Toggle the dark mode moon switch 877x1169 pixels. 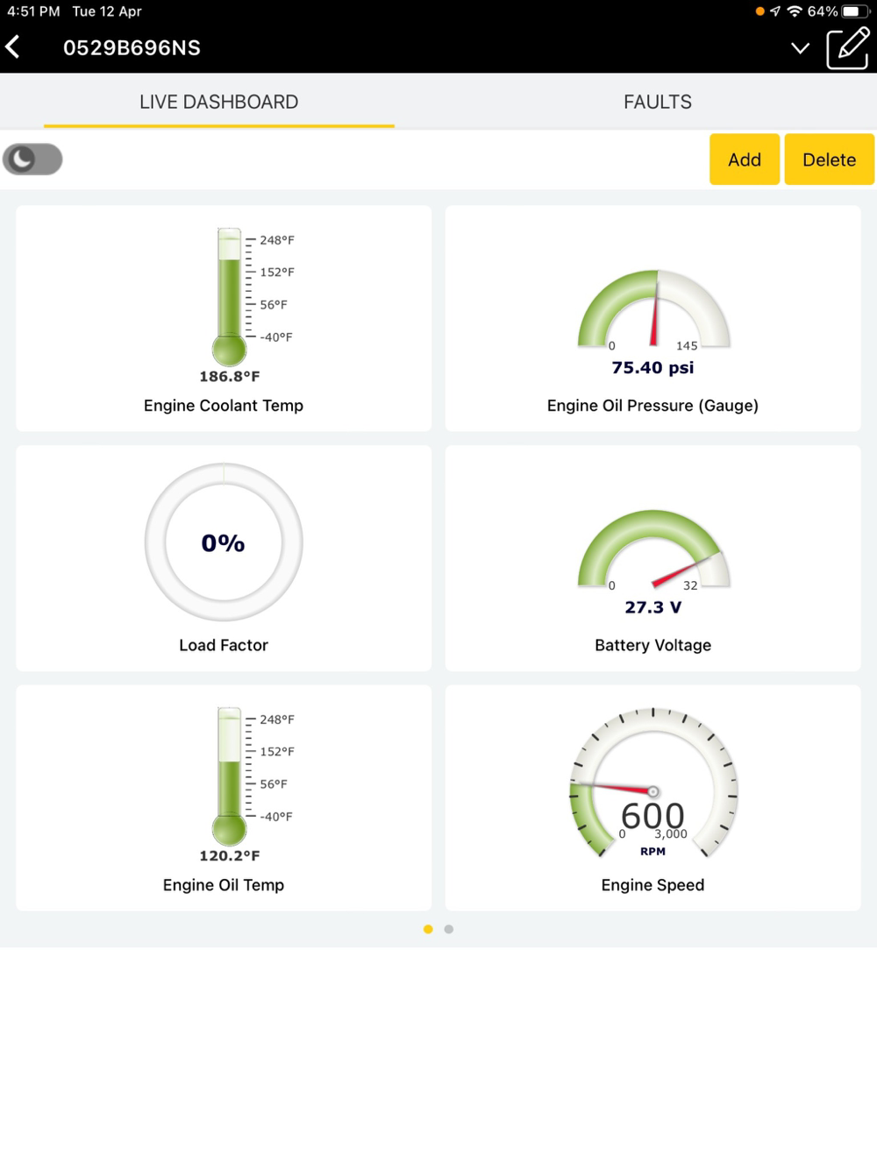coord(32,159)
